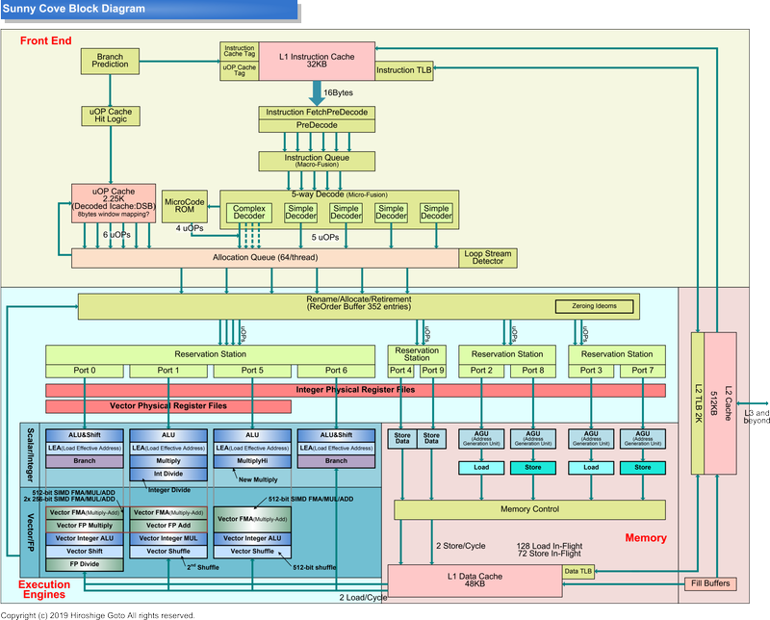This screenshot has width=770, height=620.
Task: Click the Port 8 box
Action: tap(533, 371)
